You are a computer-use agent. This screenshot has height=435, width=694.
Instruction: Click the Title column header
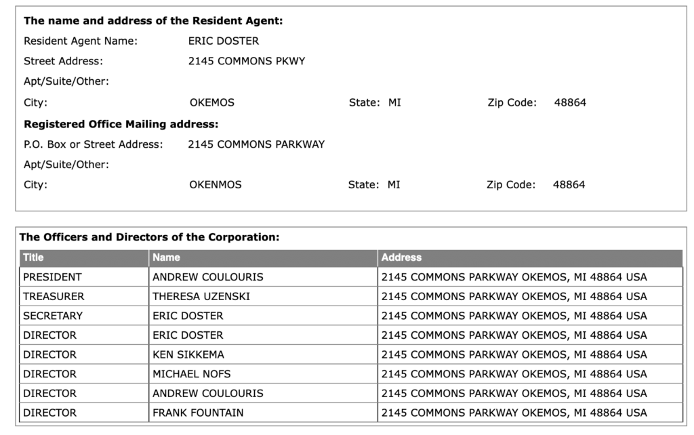coord(84,257)
